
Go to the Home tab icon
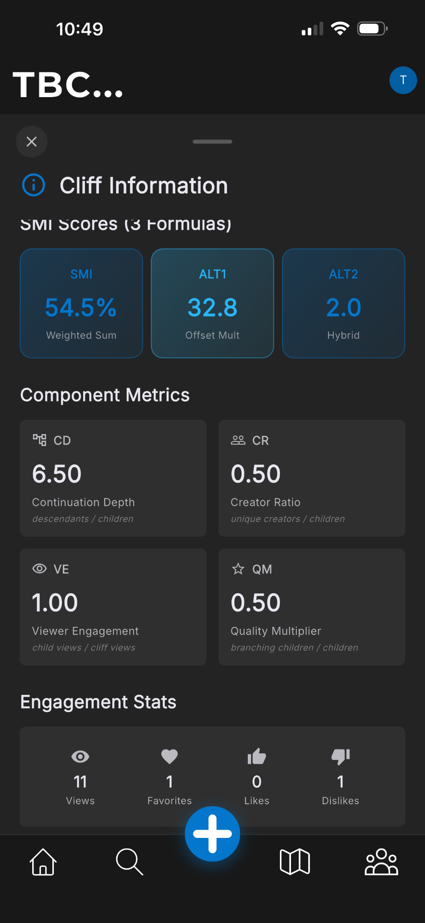pyautogui.click(x=43, y=861)
